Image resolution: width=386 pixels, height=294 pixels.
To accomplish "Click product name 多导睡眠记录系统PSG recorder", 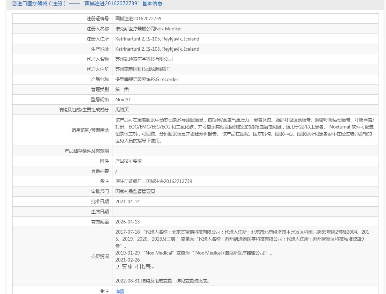I will pyautogui.click(x=147, y=79).
